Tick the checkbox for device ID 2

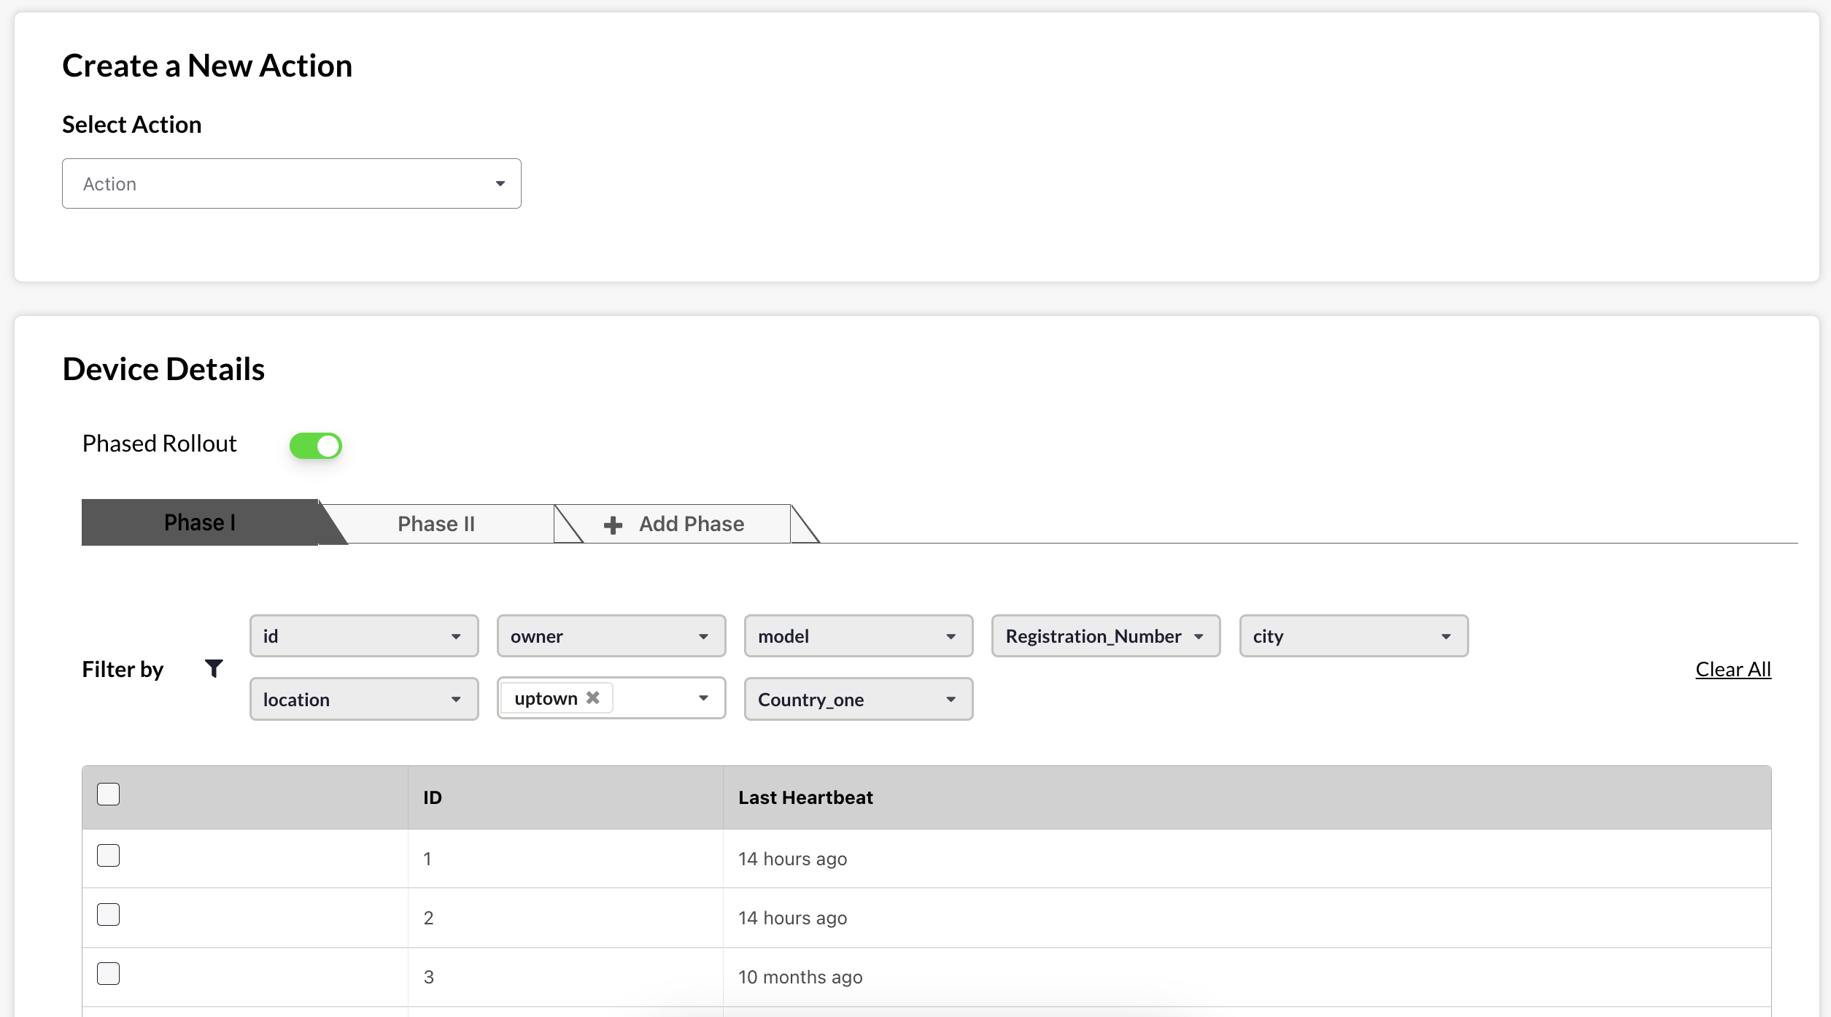coord(108,915)
